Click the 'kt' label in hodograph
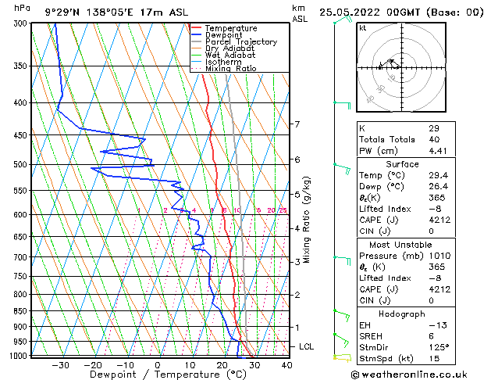This screenshot has height=380, width=491. tap(363, 28)
